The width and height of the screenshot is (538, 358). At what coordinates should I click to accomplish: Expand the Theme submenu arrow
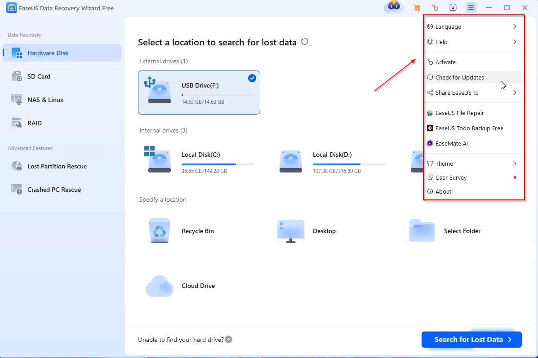pos(515,164)
